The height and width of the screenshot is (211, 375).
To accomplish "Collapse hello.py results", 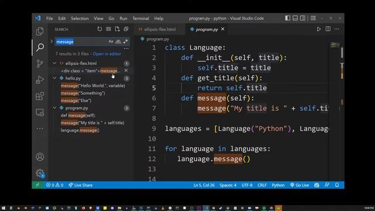I will click(x=54, y=78).
